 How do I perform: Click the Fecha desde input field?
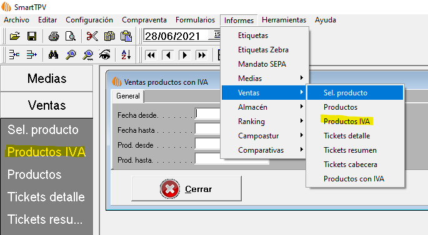coord(208,114)
